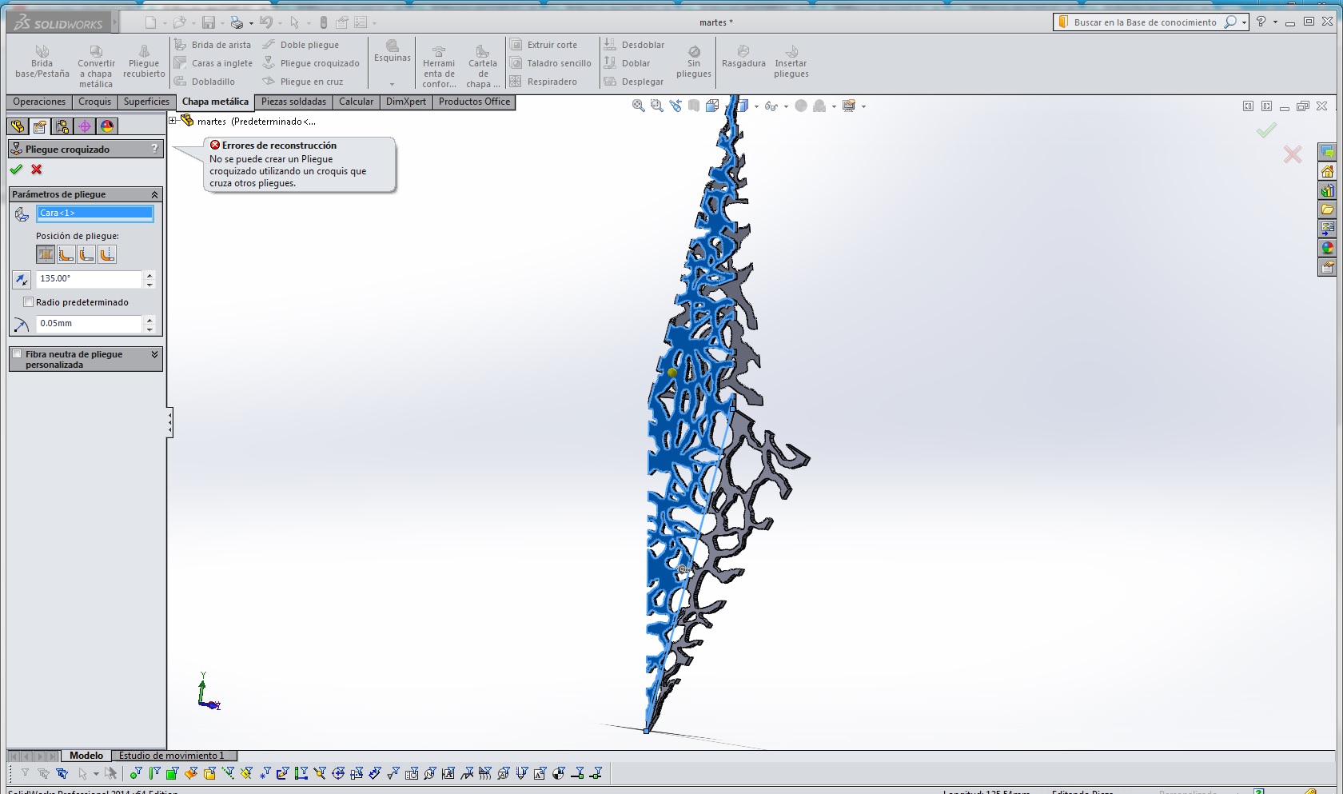This screenshot has width=1343, height=794.
Task: Click Cartela de chapa metálica
Action: [483, 66]
